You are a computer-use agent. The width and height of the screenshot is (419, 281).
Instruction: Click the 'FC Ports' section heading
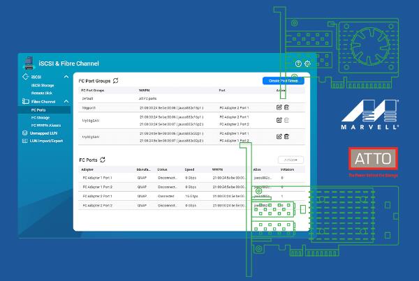tap(88, 160)
